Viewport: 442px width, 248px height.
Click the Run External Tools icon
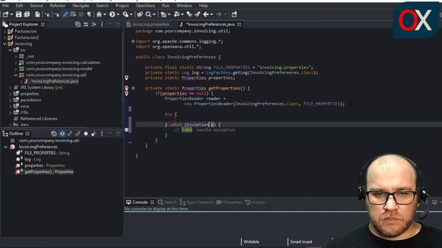pyautogui.click(x=126, y=14)
